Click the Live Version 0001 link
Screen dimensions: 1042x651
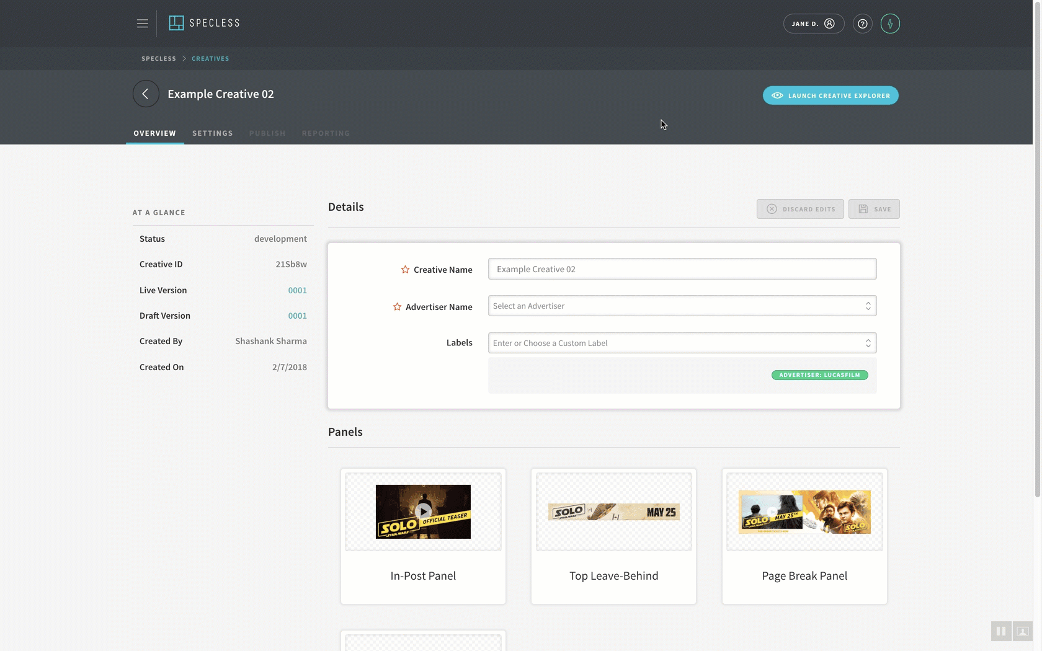point(297,290)
